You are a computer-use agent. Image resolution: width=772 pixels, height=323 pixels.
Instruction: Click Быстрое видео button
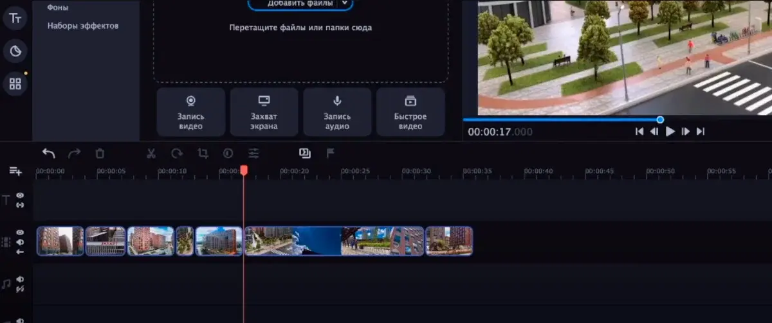410,112
